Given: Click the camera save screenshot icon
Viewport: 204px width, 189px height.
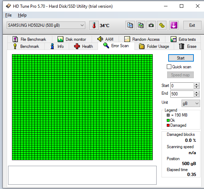Looking at the screenshot, I should coord(151,25).
